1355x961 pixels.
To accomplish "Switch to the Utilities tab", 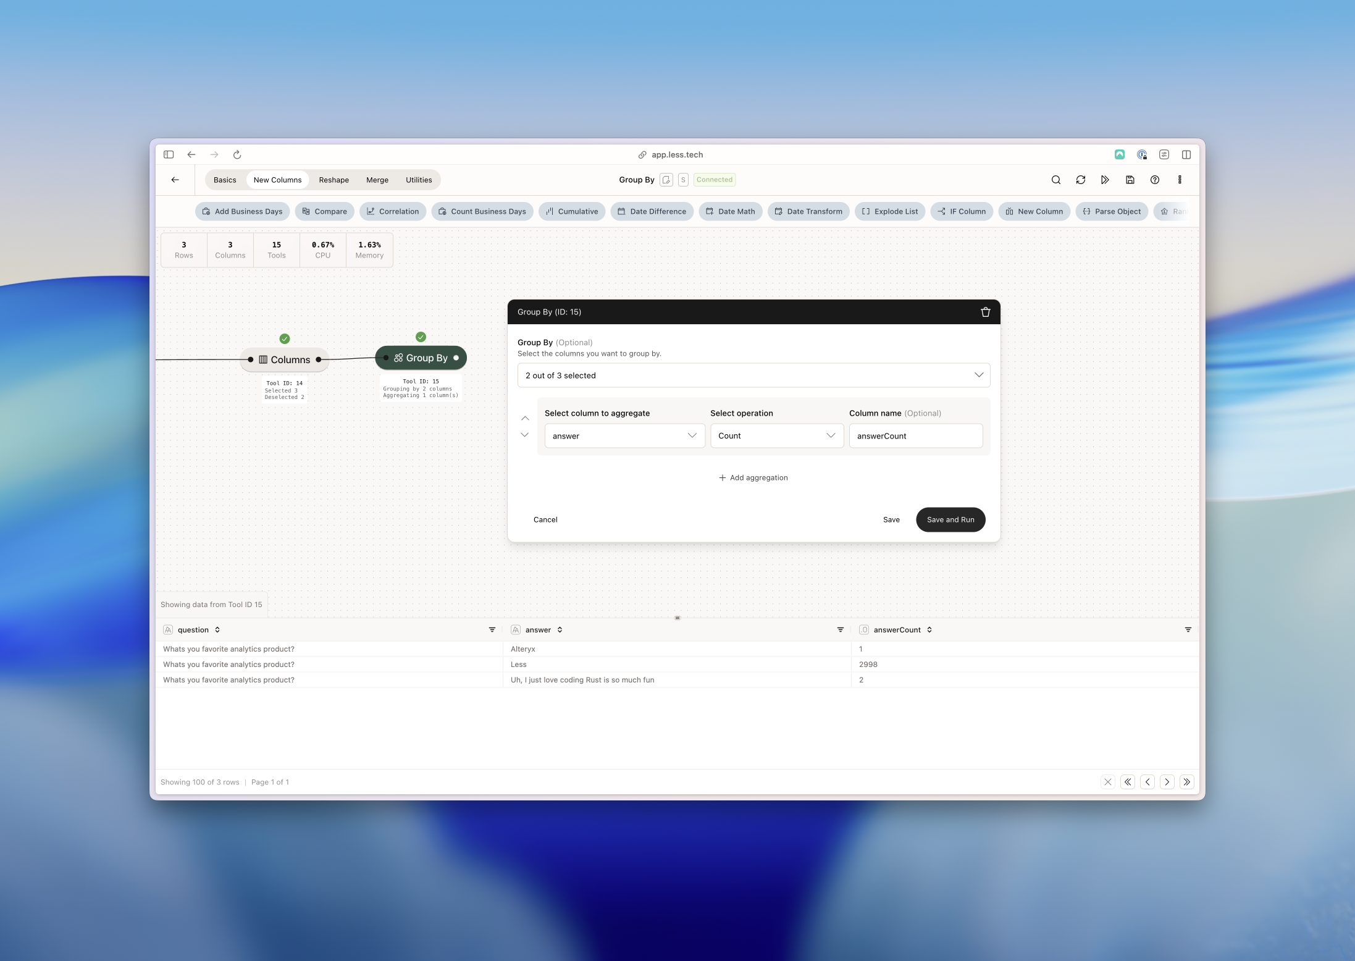I will coord(418,180).
